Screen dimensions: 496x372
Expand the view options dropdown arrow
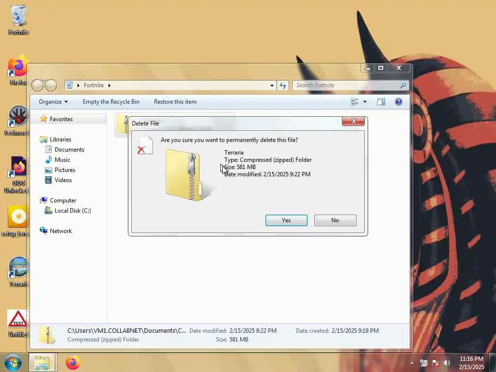[365, 102]
